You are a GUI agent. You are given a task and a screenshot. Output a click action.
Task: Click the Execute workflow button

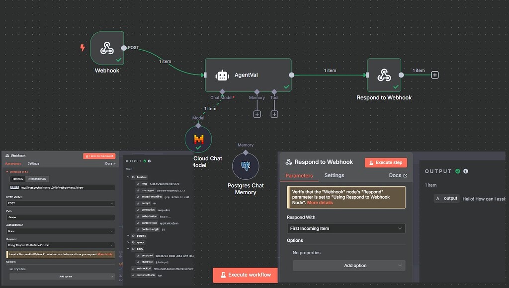tap(245, 275)
